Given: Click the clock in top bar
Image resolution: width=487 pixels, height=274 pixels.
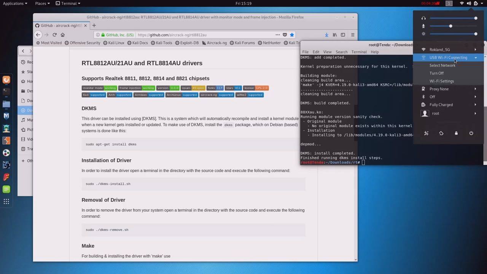Looking at the screenshot, I should (x=243, y=3).
